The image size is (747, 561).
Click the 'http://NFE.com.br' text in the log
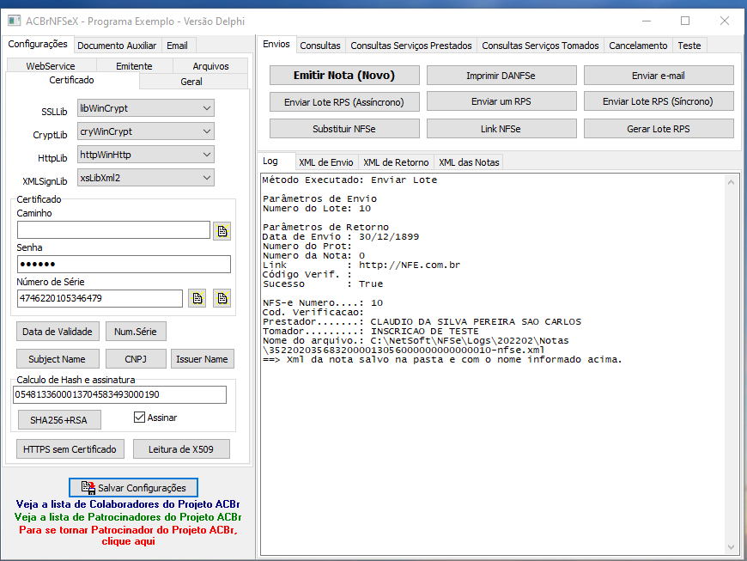(410, 265)
